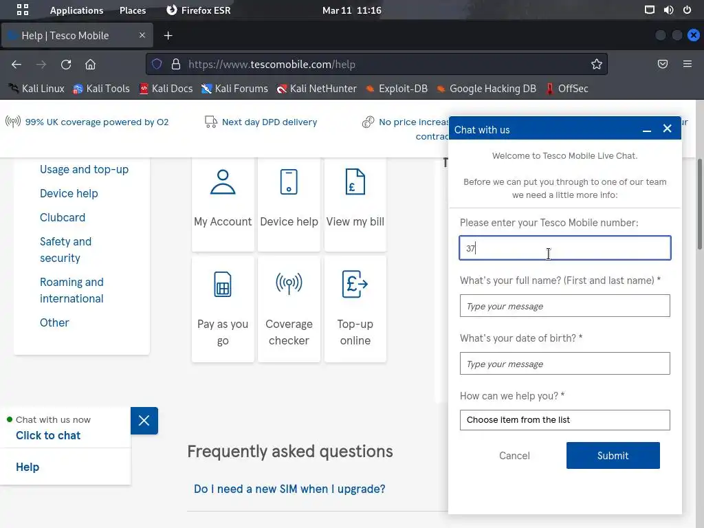Open the Top-up online tile
Screen dimensions: 704x528
click(355, 309)
